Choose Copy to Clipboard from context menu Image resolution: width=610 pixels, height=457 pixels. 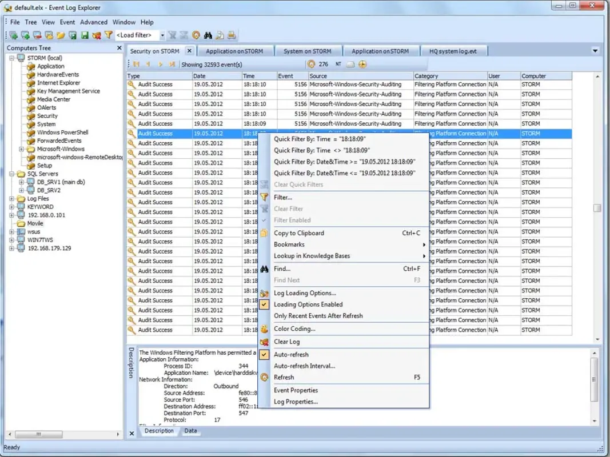click(300, 232)
